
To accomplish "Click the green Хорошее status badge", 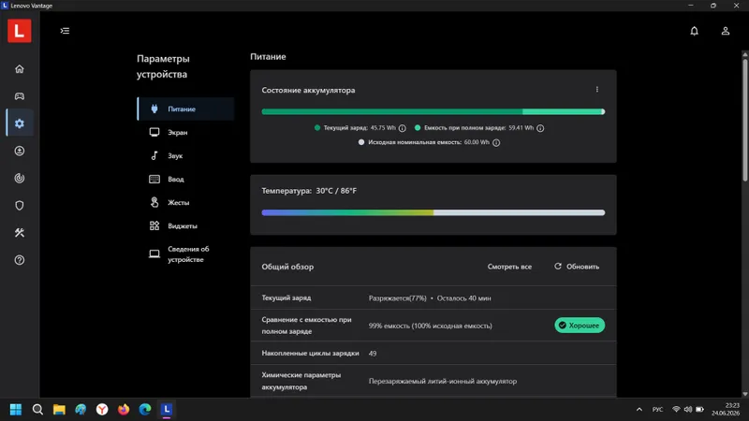I will [580, 325].
